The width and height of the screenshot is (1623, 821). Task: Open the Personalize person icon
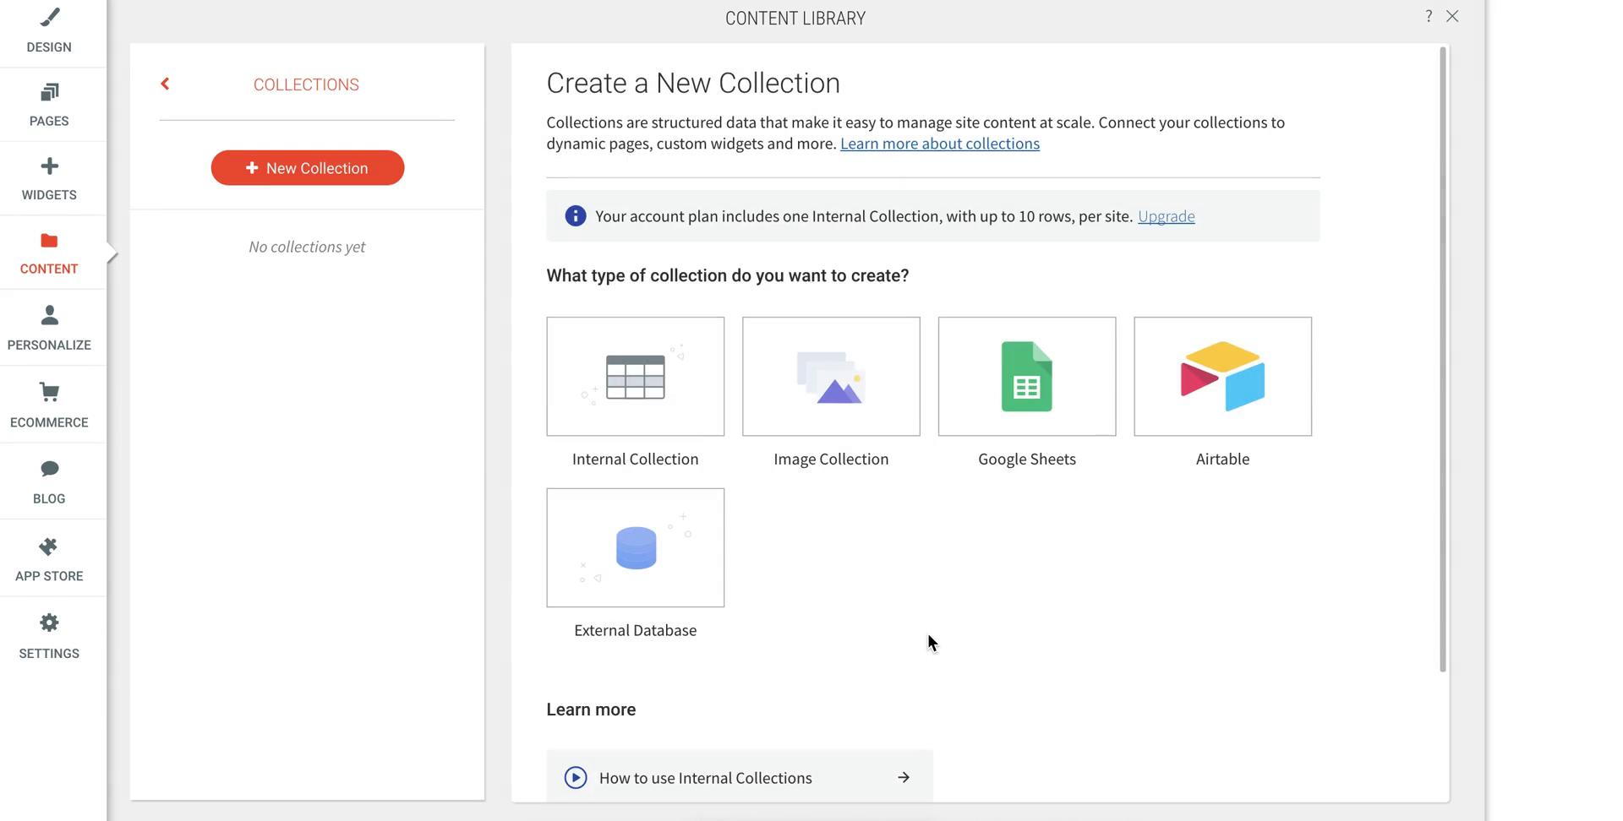tap(50, 315)
